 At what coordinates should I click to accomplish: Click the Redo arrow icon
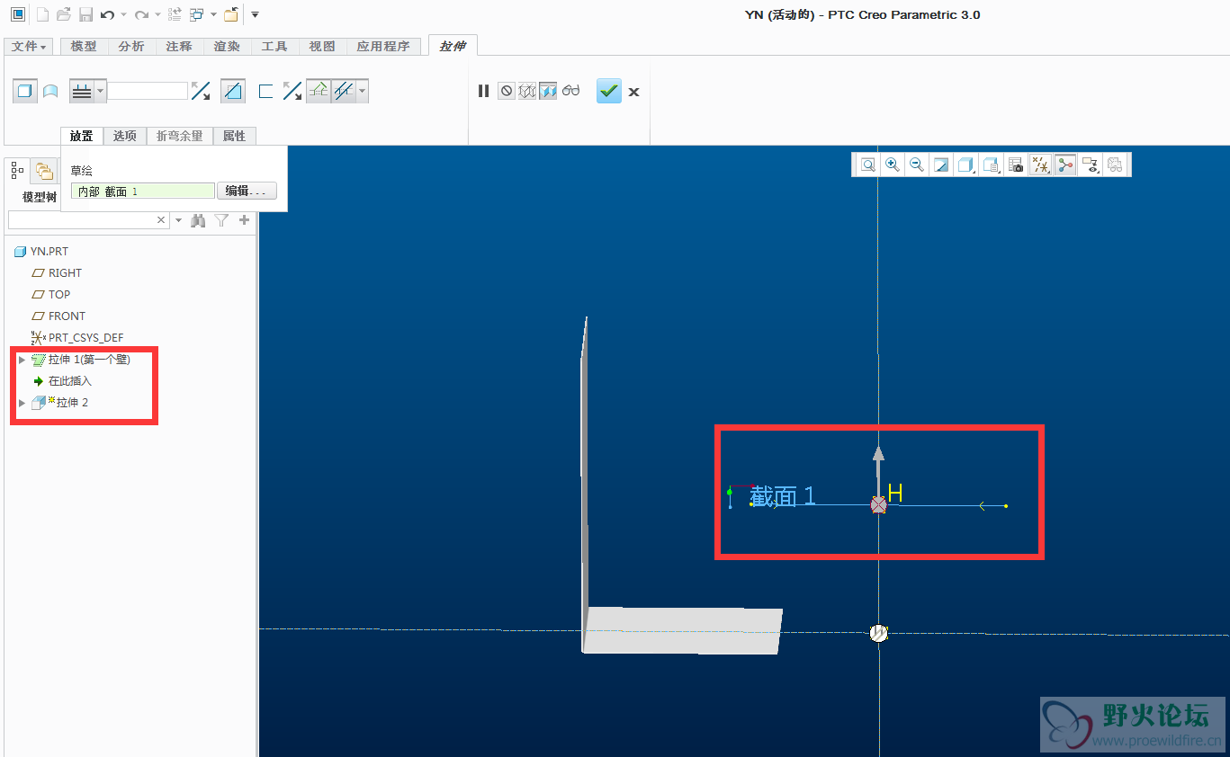(x=141, y=14)
